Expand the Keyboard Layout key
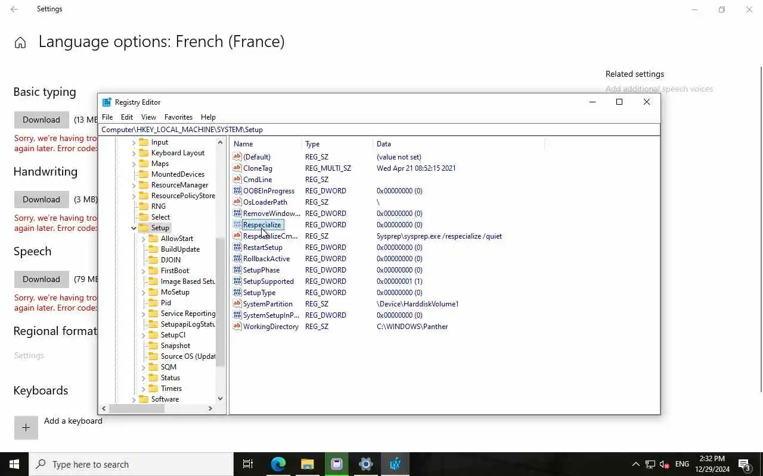Viewport: 763px width, 476px height. 134,154
